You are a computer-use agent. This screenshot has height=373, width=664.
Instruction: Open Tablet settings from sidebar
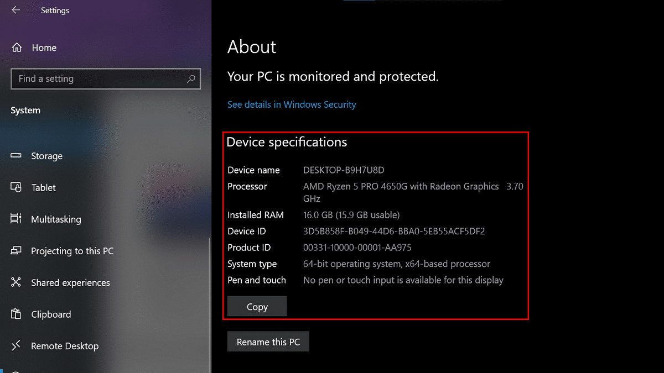pos(43,187)
